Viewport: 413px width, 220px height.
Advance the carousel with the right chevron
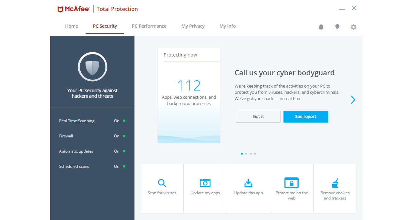tap(353, 99)
